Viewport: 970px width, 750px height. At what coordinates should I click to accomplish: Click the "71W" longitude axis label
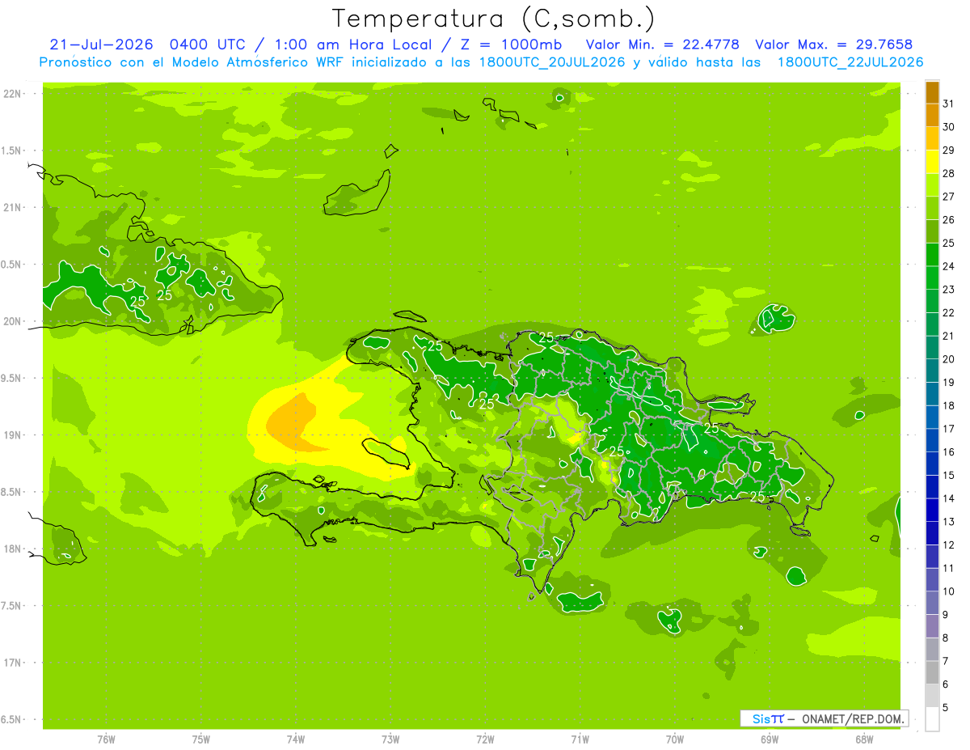click(580, 739)
